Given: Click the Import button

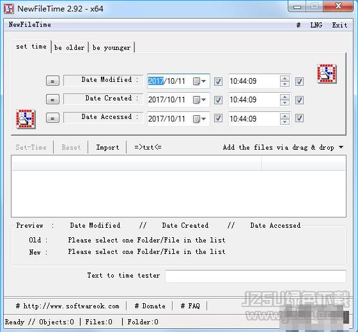Looking at the screenshot, I should 107,147.
